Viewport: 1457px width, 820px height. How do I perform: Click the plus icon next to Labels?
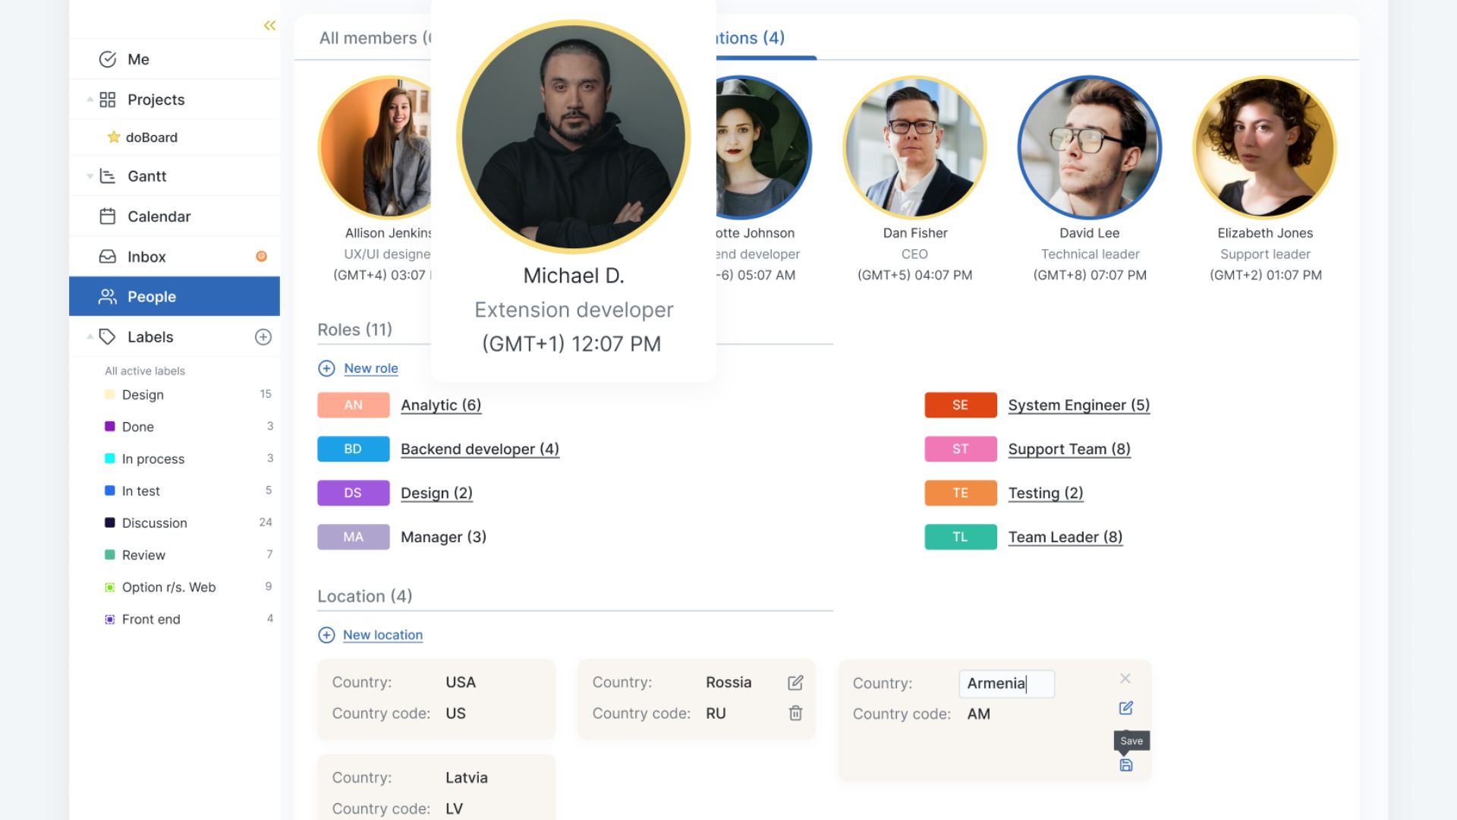click(x=263, y=336)
